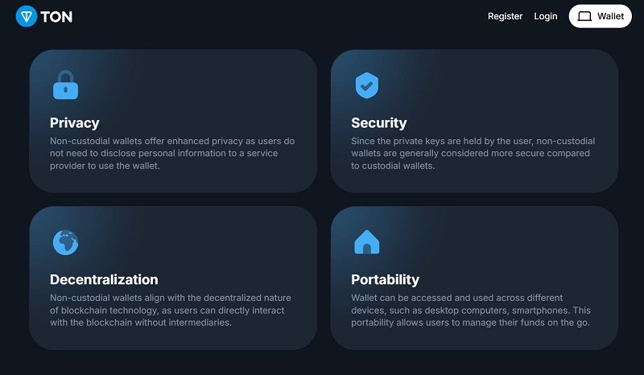Select the Privacy heading
The image size is (644, 375).
75,123
